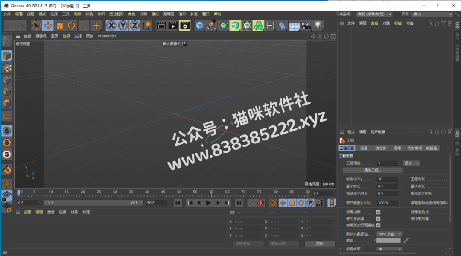This screenshot has height=256, width=461.
Task: Click the render view clapperboard icon
Action: [x=161, y=26]
